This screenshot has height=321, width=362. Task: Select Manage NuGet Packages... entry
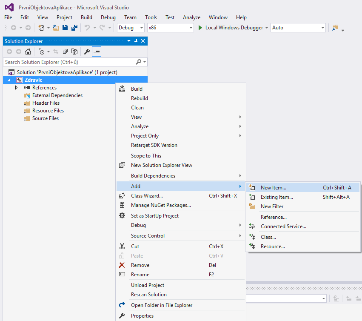[181, 205]
